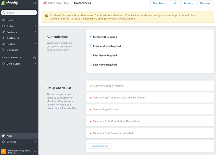
Task: Click the Shopify logo
Action: 10,3
